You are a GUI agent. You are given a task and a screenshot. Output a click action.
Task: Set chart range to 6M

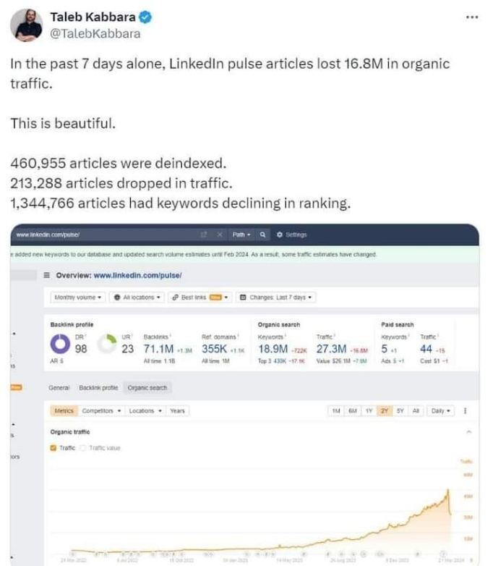point(353,411)
